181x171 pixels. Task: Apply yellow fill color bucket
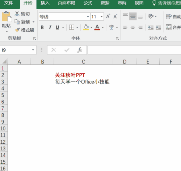(86, 27)
